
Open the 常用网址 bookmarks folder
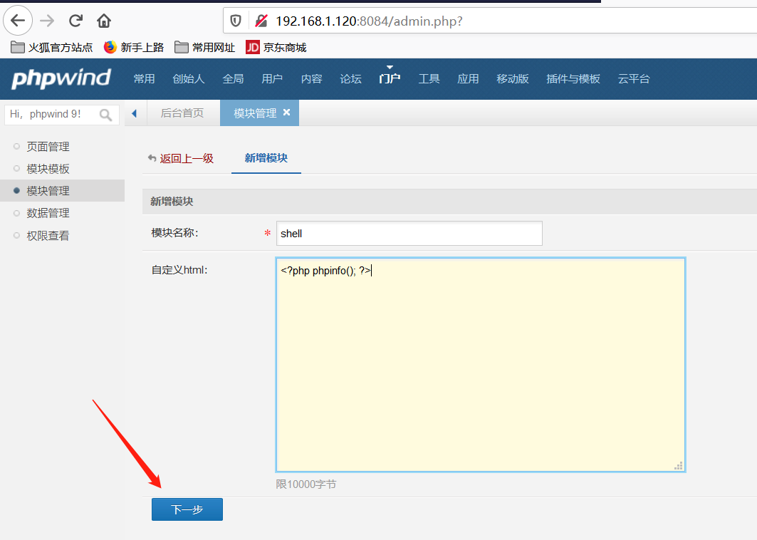[x=204, y=47]
